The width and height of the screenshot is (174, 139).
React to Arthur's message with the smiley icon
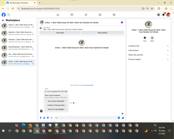(71, 103)
